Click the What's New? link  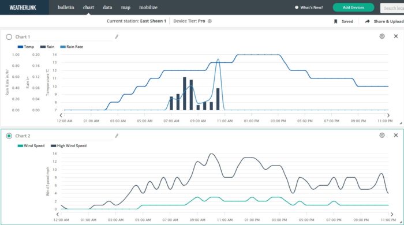(312, 7)
